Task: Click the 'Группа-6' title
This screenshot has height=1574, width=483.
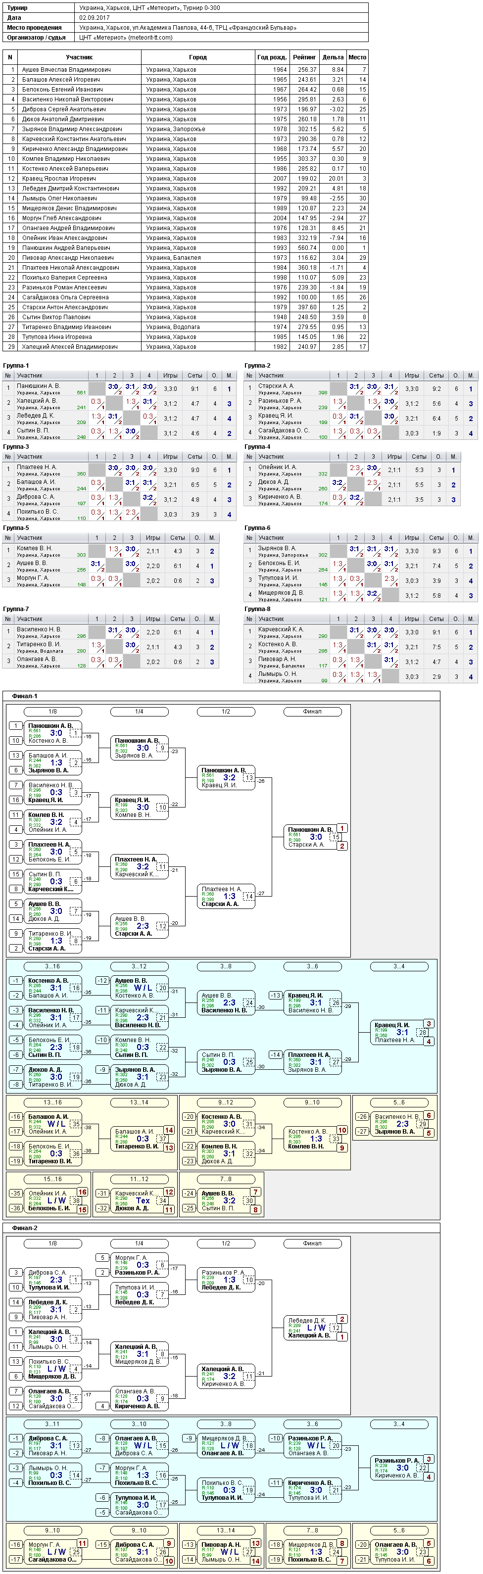Action: pyautogui.click(x=257, y=528)
